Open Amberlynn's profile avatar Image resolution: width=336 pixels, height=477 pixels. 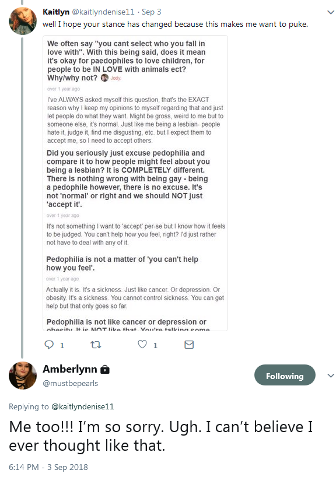pyautogui.click(x=23, y=376)
